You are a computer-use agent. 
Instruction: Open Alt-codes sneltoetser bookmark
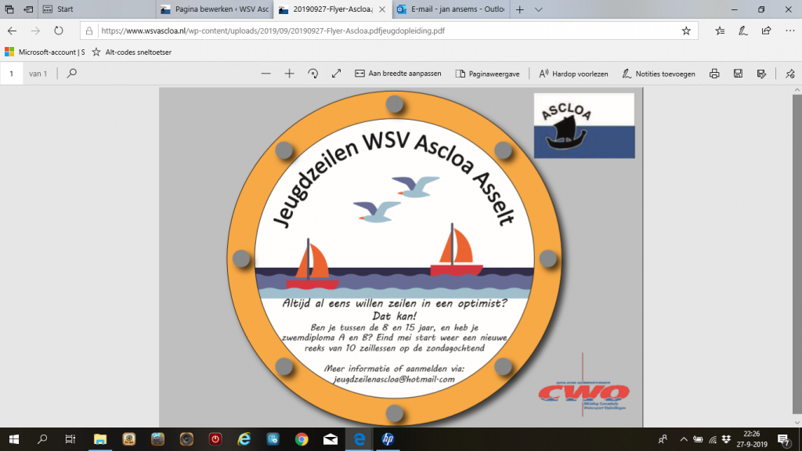tap(132, 52)
